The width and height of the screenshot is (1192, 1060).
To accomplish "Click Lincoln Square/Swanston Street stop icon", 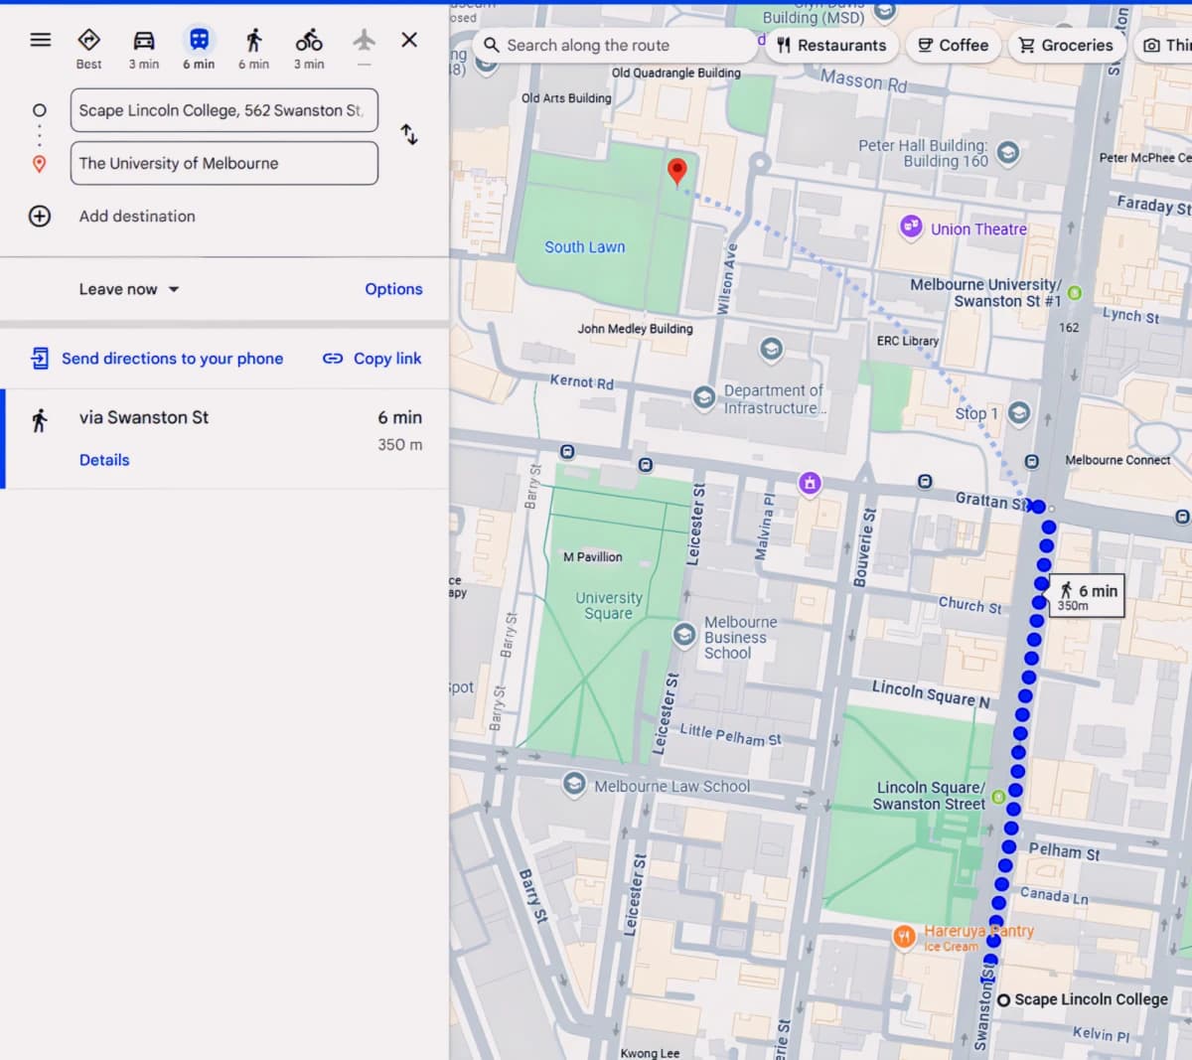I will click(x=998, y=797).
